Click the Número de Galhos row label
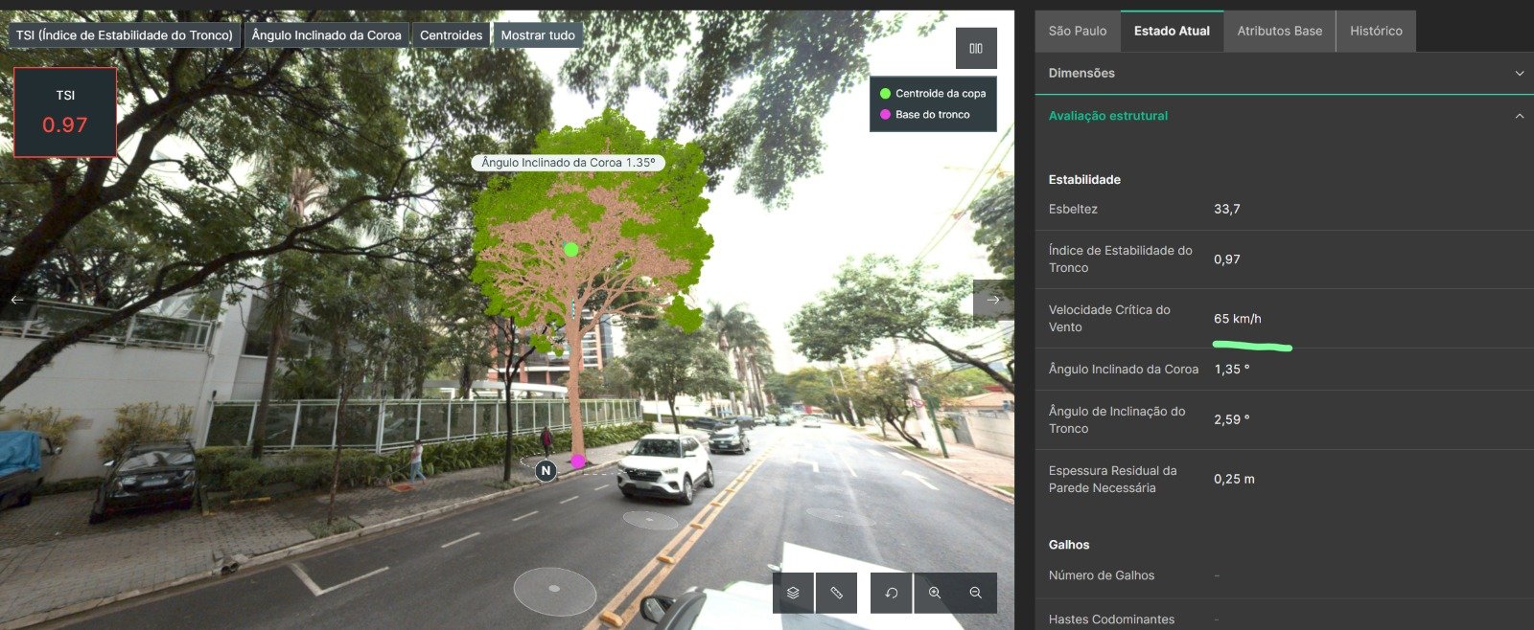 [1102, 575]
